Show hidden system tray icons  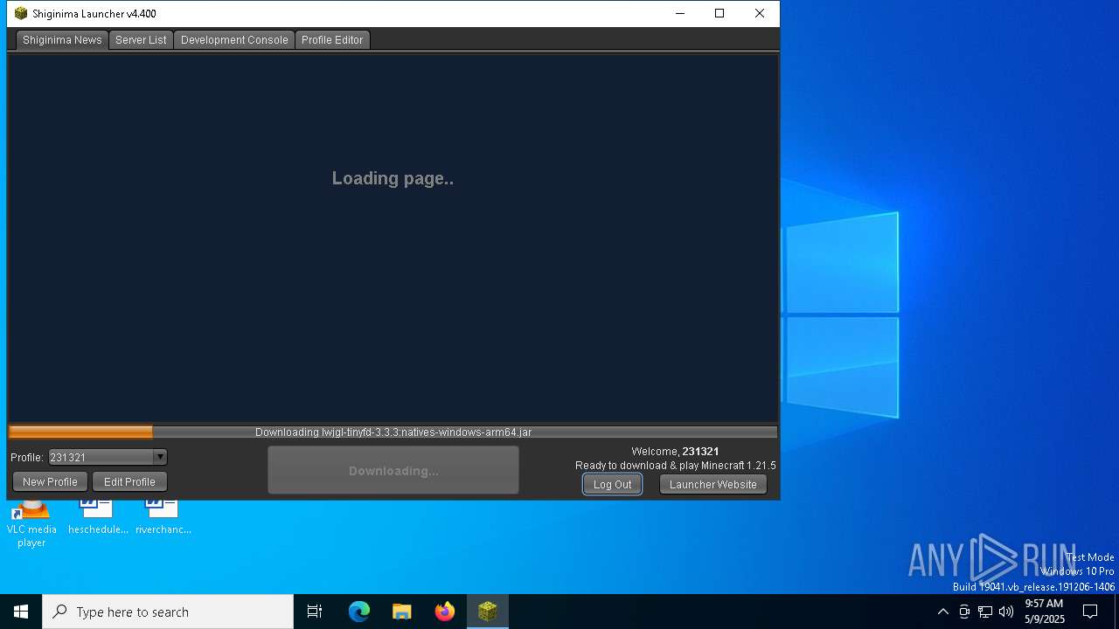942,612
